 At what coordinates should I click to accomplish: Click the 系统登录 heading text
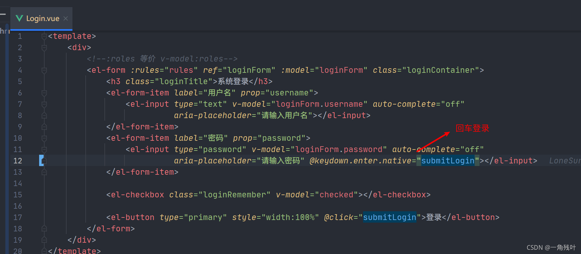pos(233,82)
